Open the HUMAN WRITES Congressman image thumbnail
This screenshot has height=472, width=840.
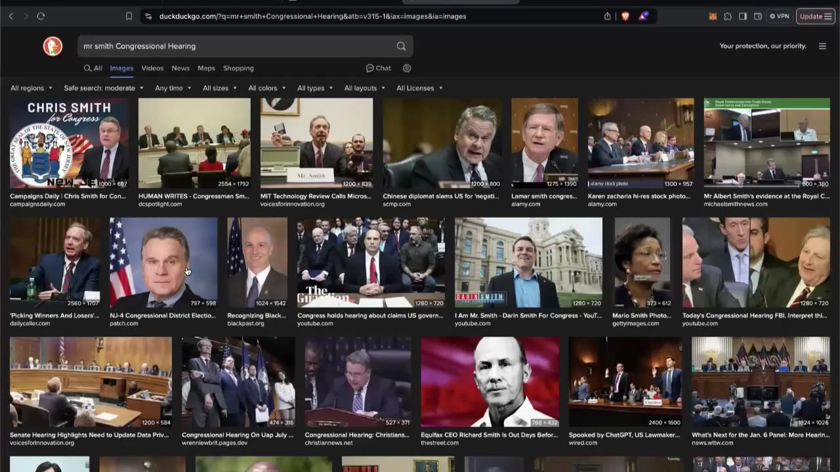(x=194, y=144)
